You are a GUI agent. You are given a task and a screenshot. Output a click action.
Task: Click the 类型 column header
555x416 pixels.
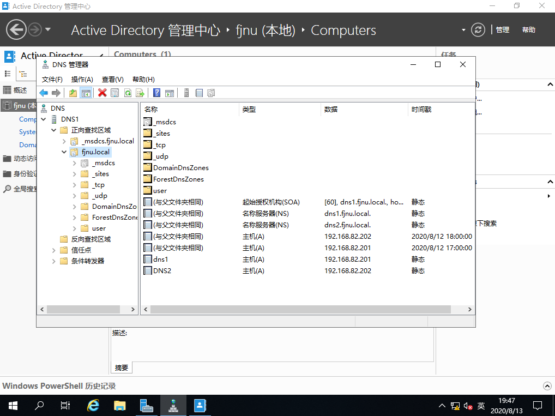[280, 110]
